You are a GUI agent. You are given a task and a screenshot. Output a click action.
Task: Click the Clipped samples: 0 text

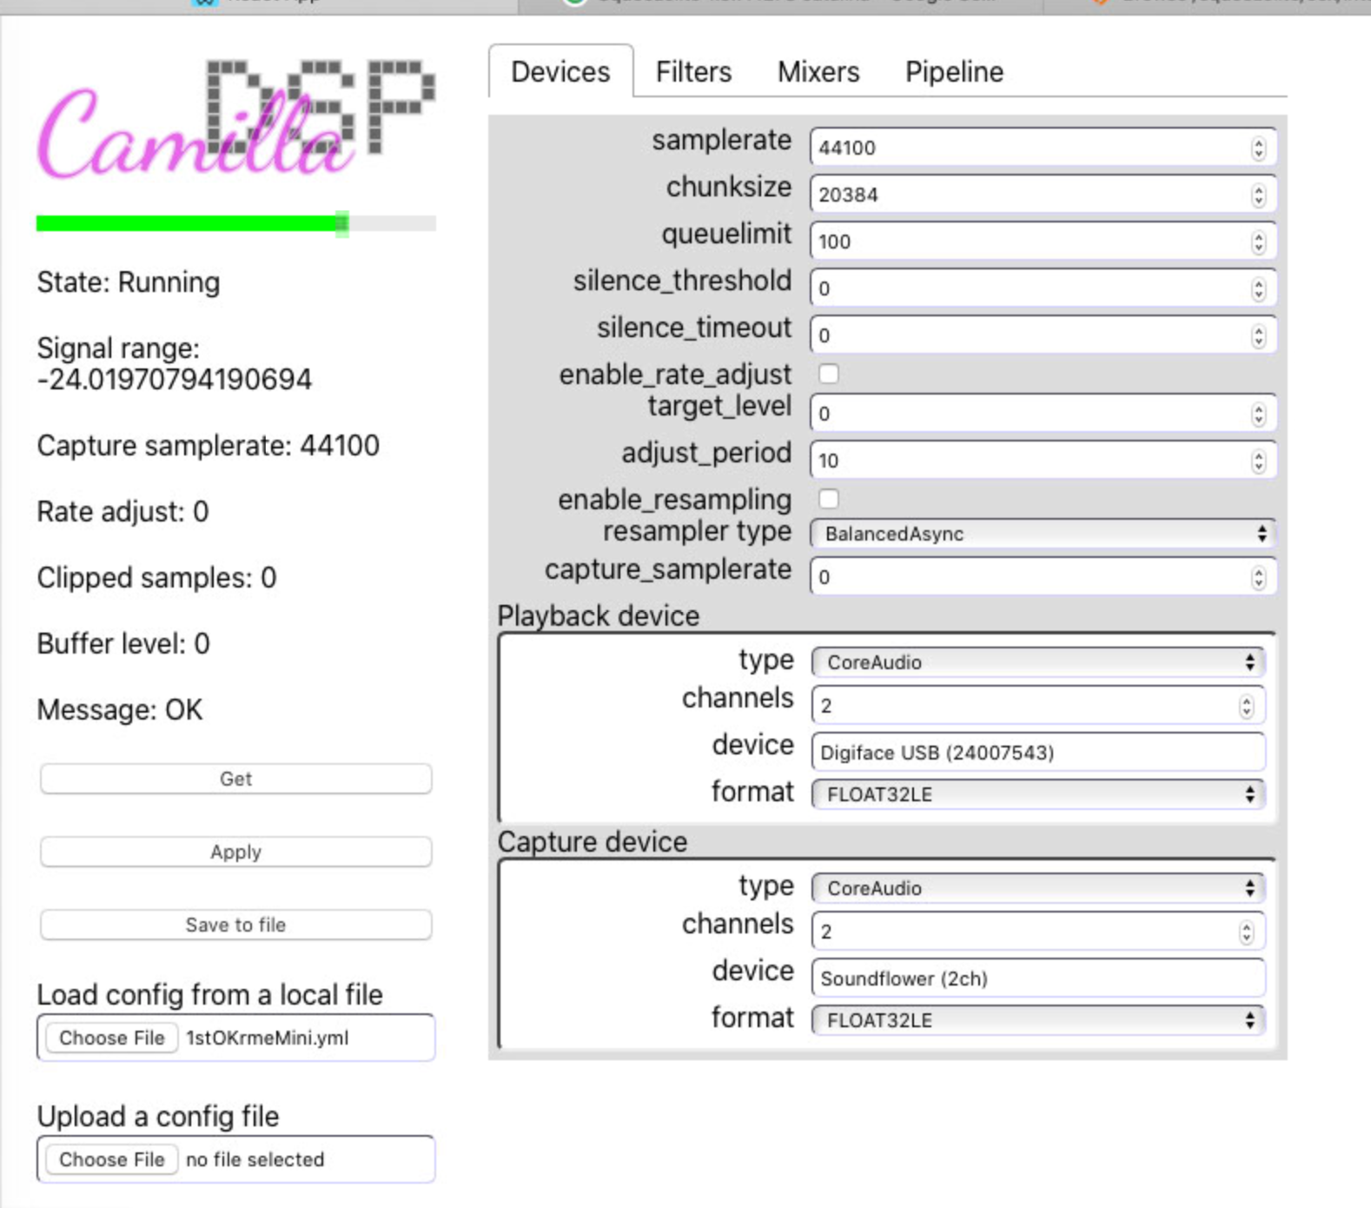coord(156,578)
